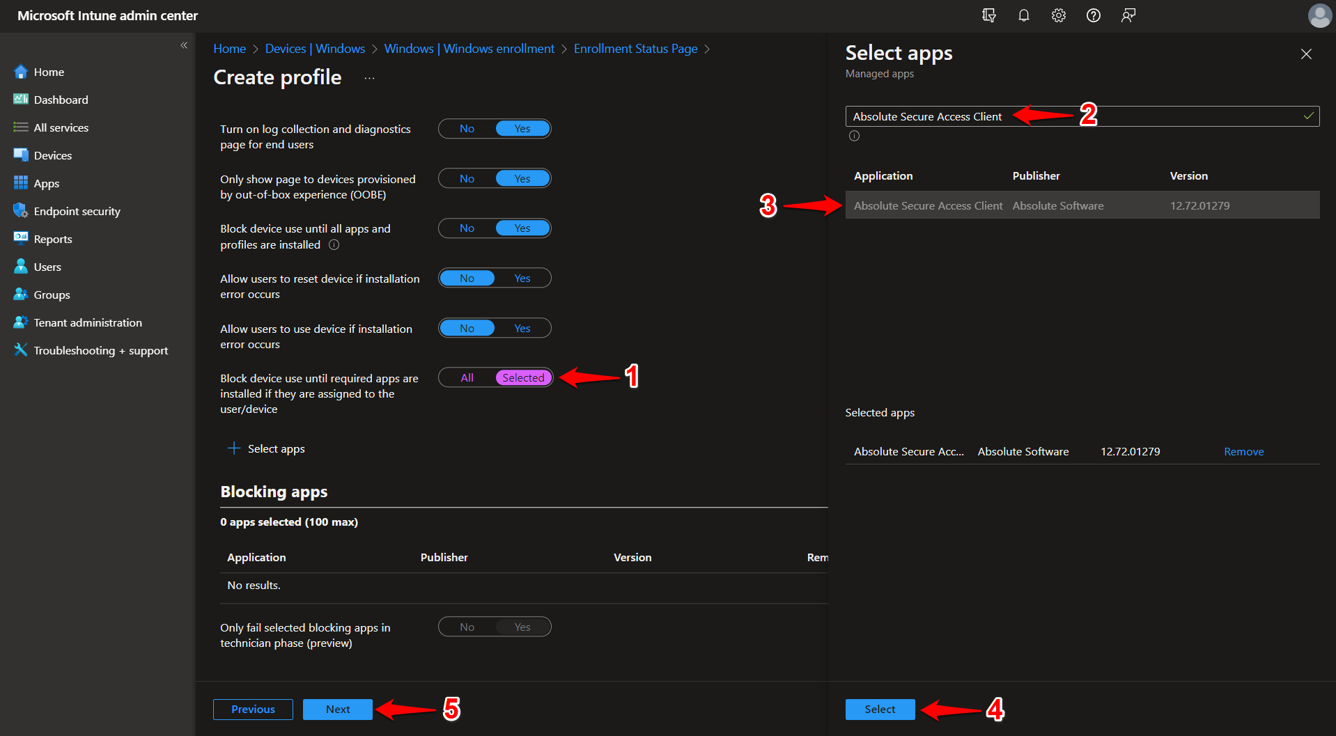Click the Next button
The image size is (1336, 736).
337,709
